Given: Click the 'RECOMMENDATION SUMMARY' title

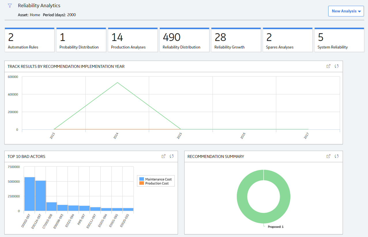Looking at the screenshot, I should point(216,156).
